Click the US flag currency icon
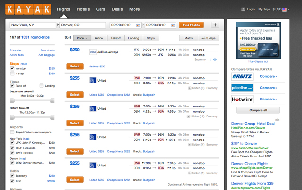This screenshot has width=302, height=190. 285,9
